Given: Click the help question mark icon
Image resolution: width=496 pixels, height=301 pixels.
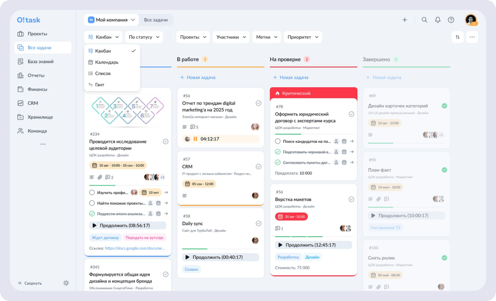Looking at the screenshot, I should point(451,20).
